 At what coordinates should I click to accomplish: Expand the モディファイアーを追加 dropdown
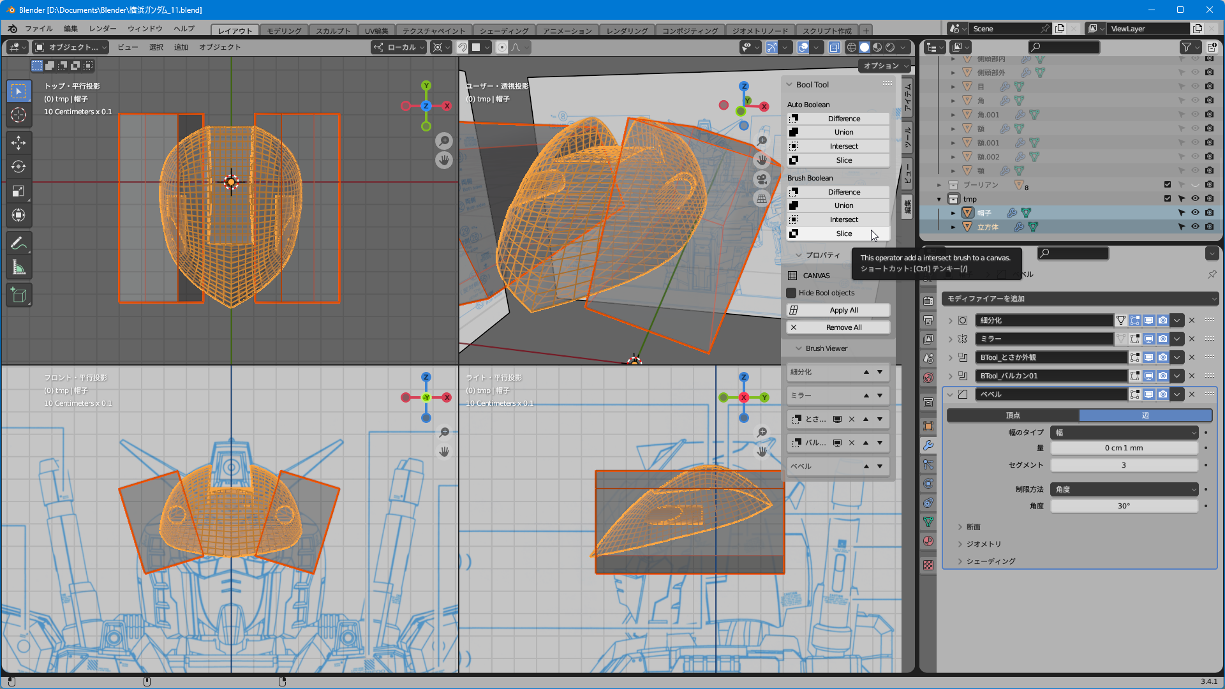click(1080, 299)
